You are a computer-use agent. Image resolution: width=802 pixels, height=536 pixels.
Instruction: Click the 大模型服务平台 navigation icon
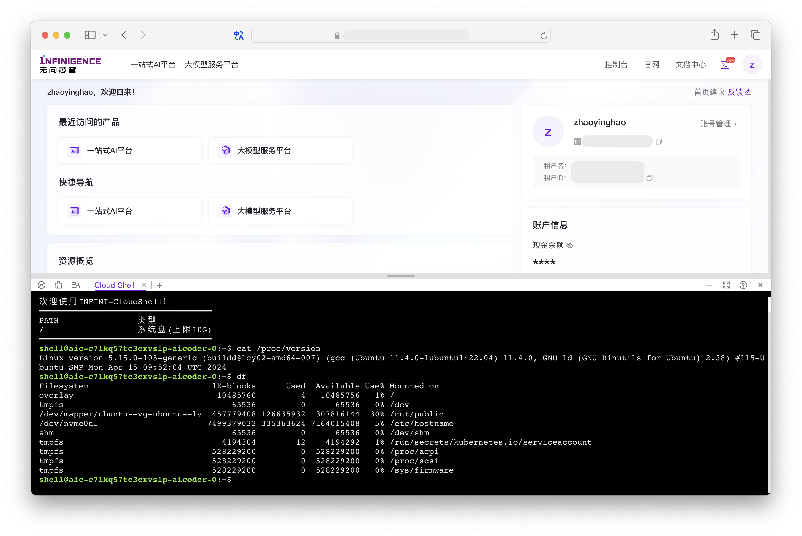212,65
